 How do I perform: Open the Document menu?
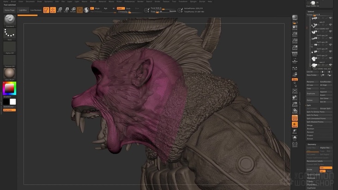coord(30,1)
